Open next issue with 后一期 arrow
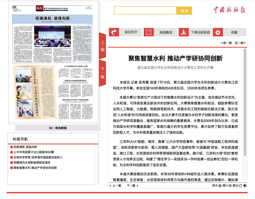 [x=240, y=43]
